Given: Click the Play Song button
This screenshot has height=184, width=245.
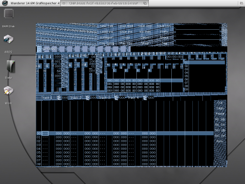Looking at the screenshot, I should [x=107, y=43].
